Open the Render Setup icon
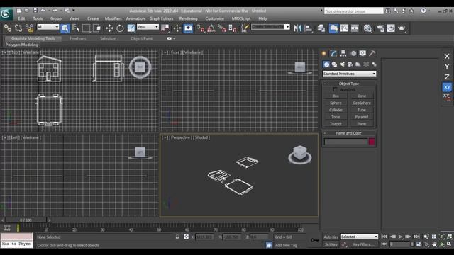Screen dimensions: 454x255 coord(380,28)
